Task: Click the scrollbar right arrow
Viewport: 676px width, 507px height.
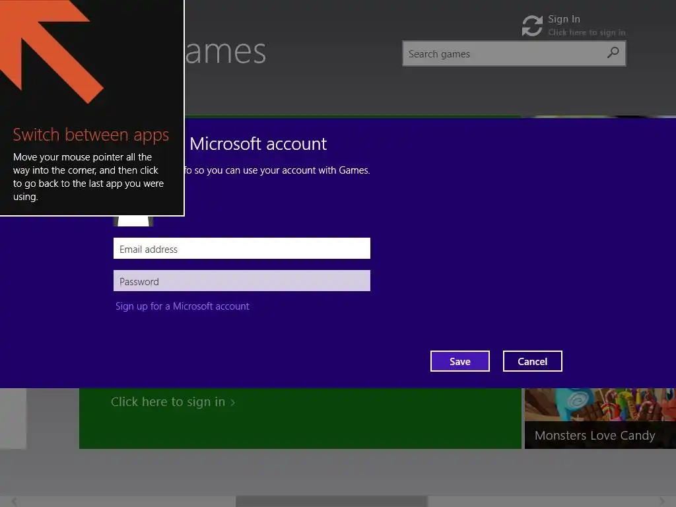Action: (662, 501)
